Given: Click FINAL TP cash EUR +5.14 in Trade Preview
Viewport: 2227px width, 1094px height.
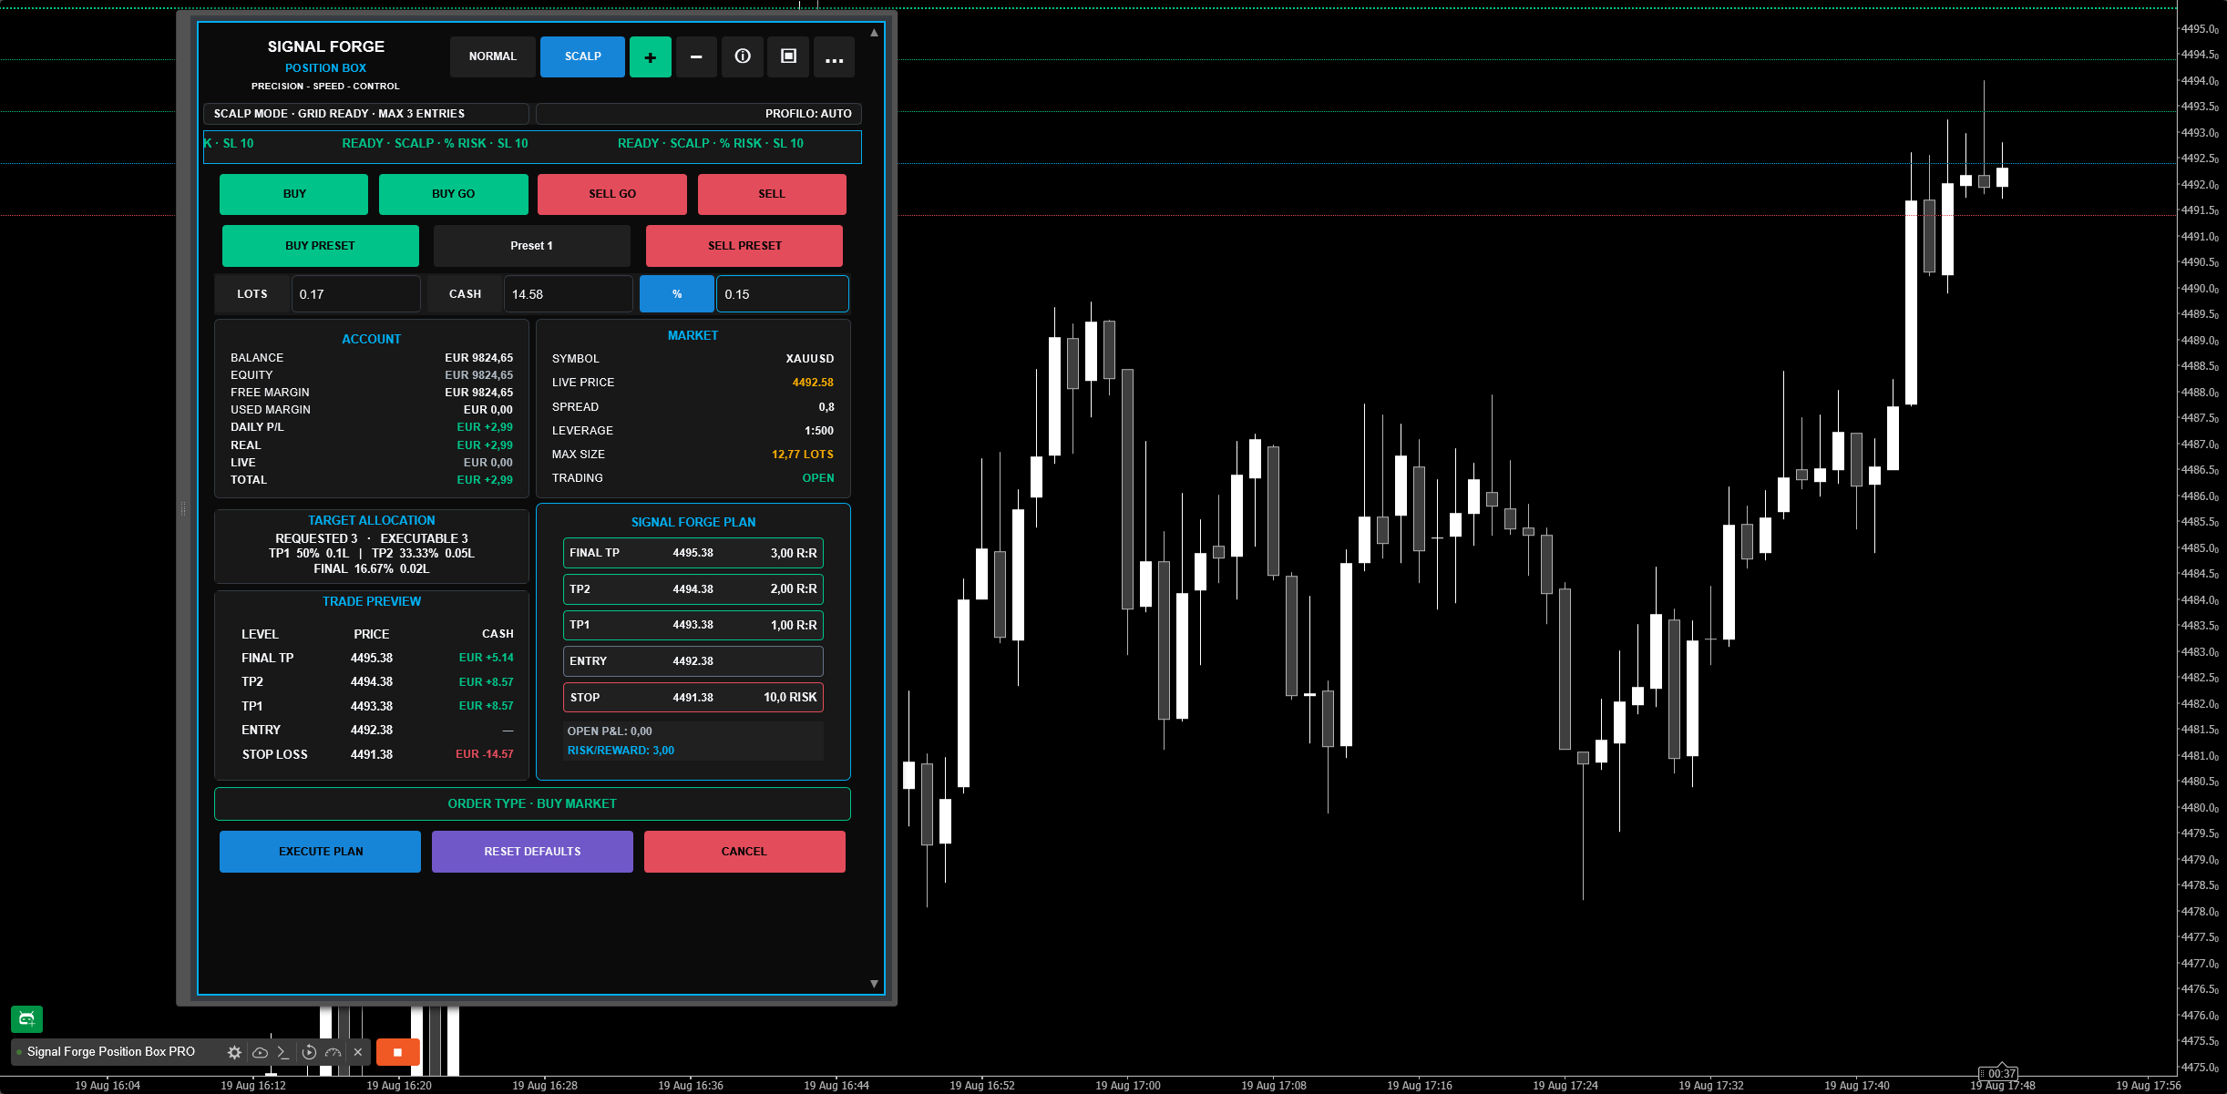Looking at the screenshot, I should (487, 658).
